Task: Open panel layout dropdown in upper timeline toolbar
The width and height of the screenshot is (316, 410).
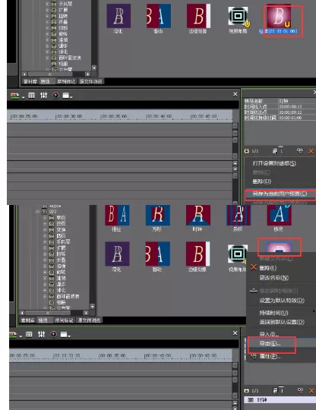Action: [68, 96]
